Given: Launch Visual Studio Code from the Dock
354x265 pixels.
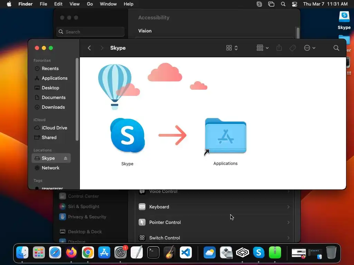Looking at the screenshot, I should click(186, 252).
